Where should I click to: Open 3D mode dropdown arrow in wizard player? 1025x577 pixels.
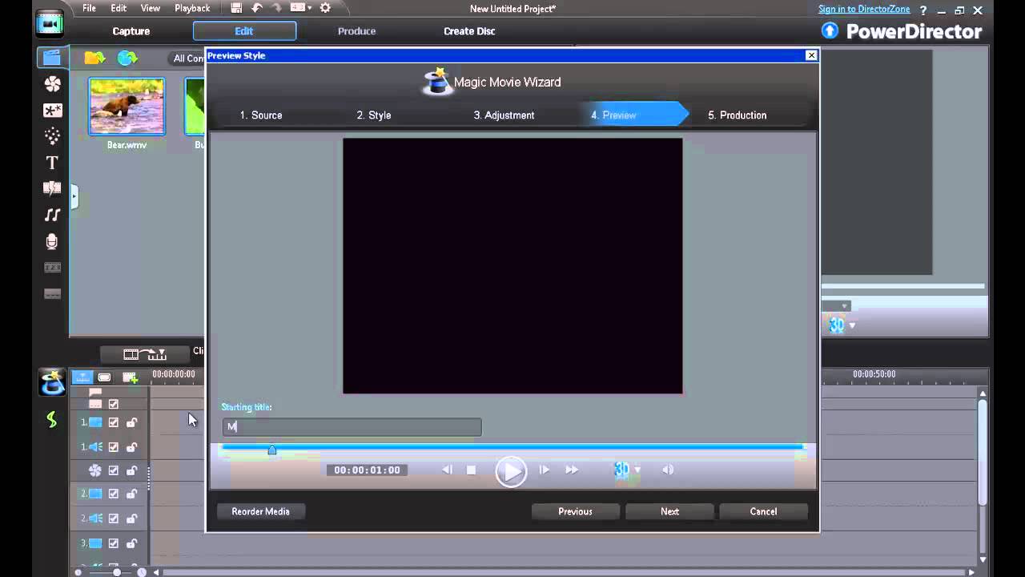click(637, 470)
